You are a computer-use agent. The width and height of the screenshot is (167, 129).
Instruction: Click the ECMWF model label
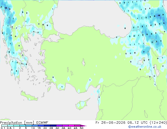[x=42, y=123]
